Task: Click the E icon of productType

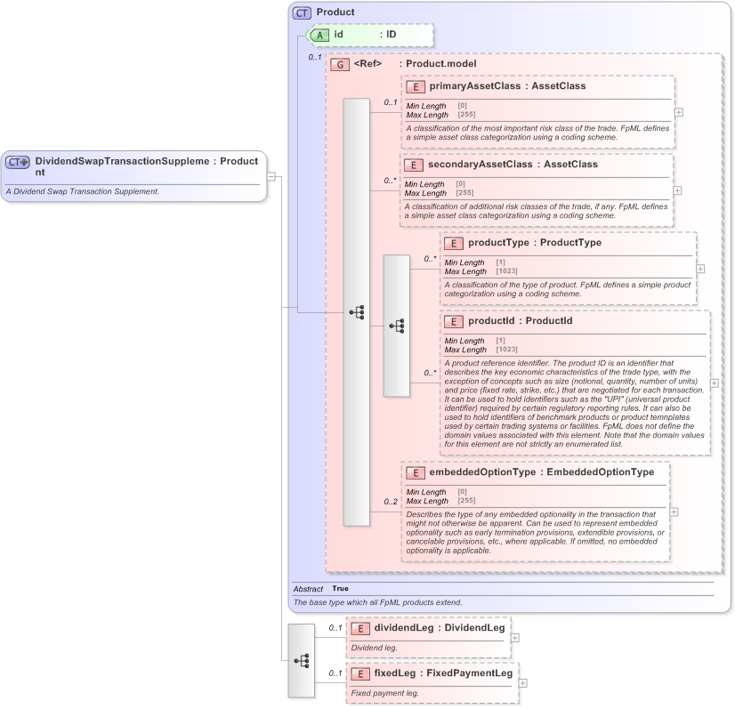Action: (x=454, y=243)
